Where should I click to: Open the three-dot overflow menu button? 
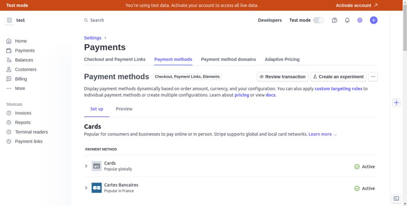point(373,77)
